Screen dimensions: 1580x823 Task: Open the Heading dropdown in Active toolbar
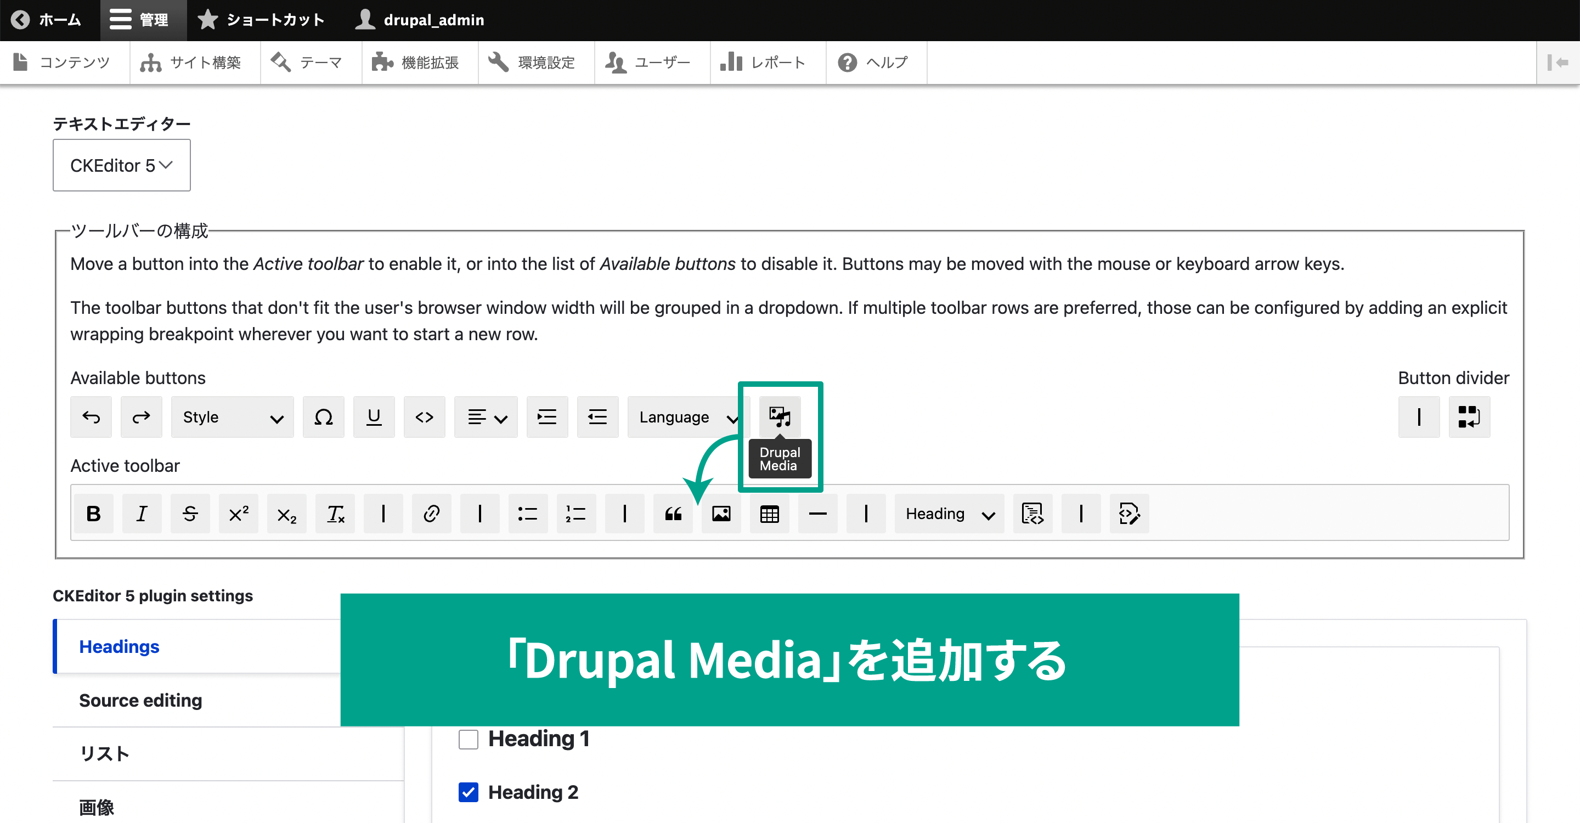[x=950, y=514]
